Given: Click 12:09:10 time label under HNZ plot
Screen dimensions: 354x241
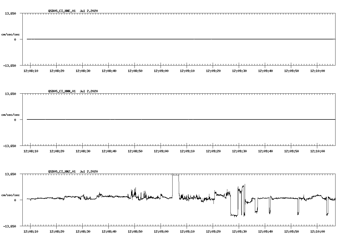Looking at the screenshot, I should [x=187, y=232].
